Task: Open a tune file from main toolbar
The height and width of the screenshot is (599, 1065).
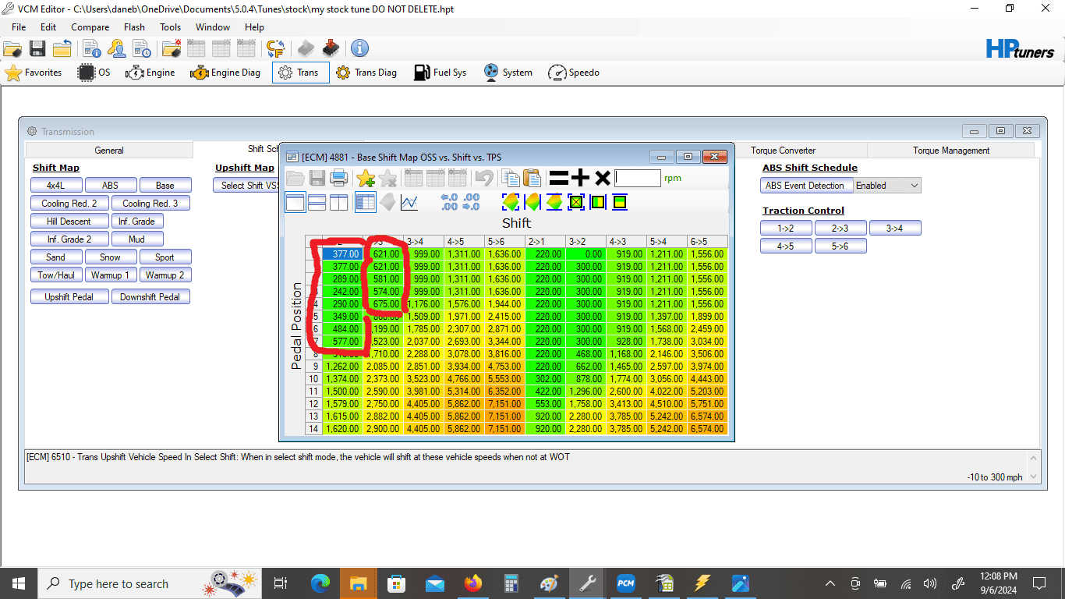Action: [x=12, y=48]
